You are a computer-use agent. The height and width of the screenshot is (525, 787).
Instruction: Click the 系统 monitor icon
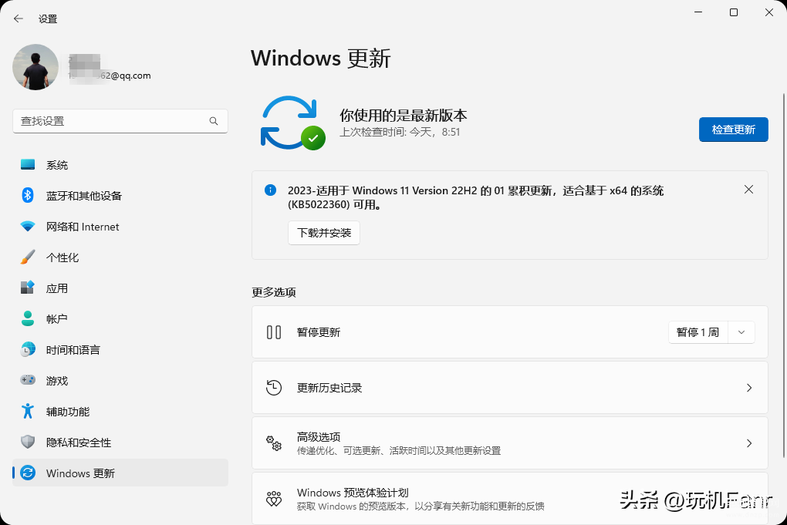(x=28, y=164)
